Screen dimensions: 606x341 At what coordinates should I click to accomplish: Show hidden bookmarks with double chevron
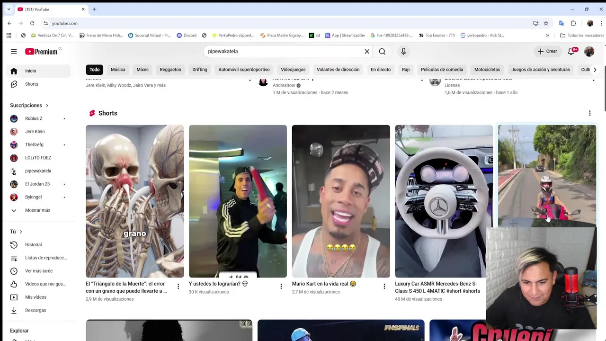click(547, 36)
